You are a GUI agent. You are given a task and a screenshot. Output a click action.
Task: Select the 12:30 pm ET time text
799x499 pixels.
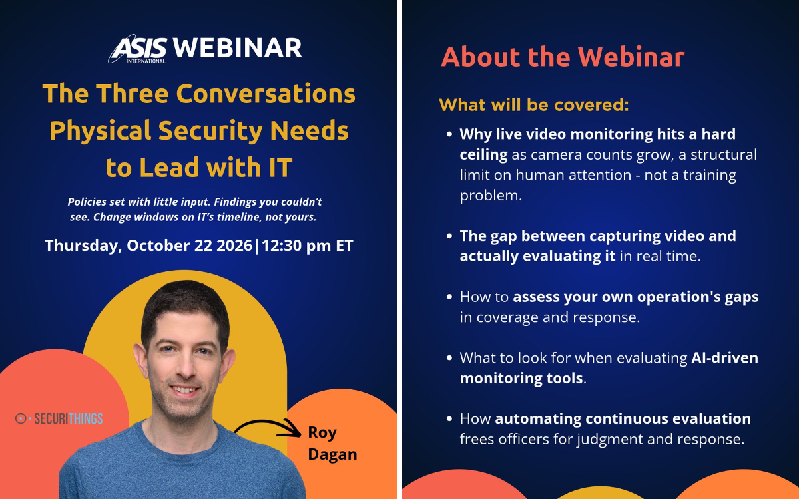[307, 245]
